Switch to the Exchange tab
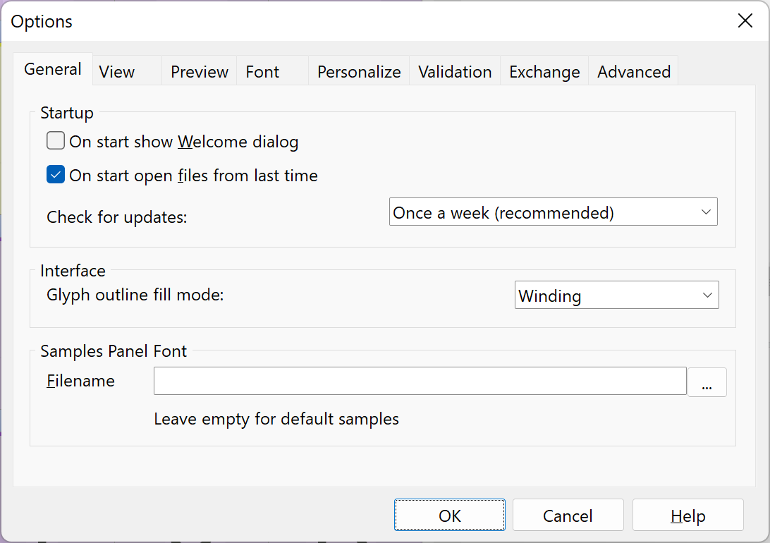770x543 pixels. 544,72
